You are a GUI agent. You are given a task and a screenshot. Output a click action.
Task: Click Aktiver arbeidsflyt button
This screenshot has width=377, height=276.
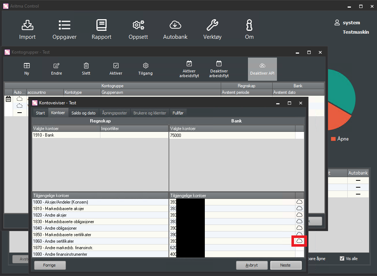coord(189,69)
